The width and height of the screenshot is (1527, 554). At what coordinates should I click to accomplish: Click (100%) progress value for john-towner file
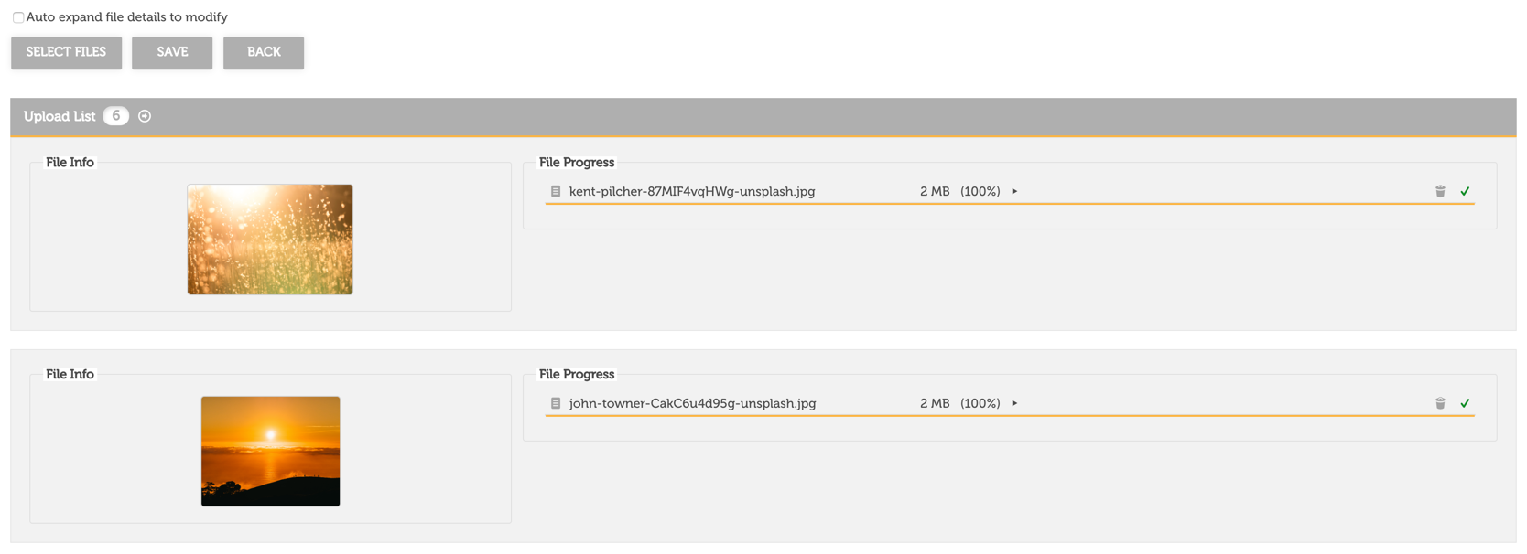pos(980,403)
